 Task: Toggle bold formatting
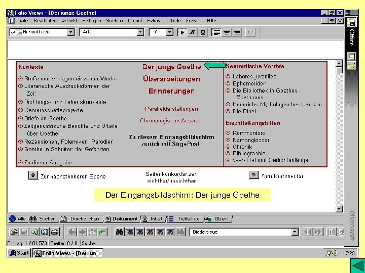tap(182, 32)
